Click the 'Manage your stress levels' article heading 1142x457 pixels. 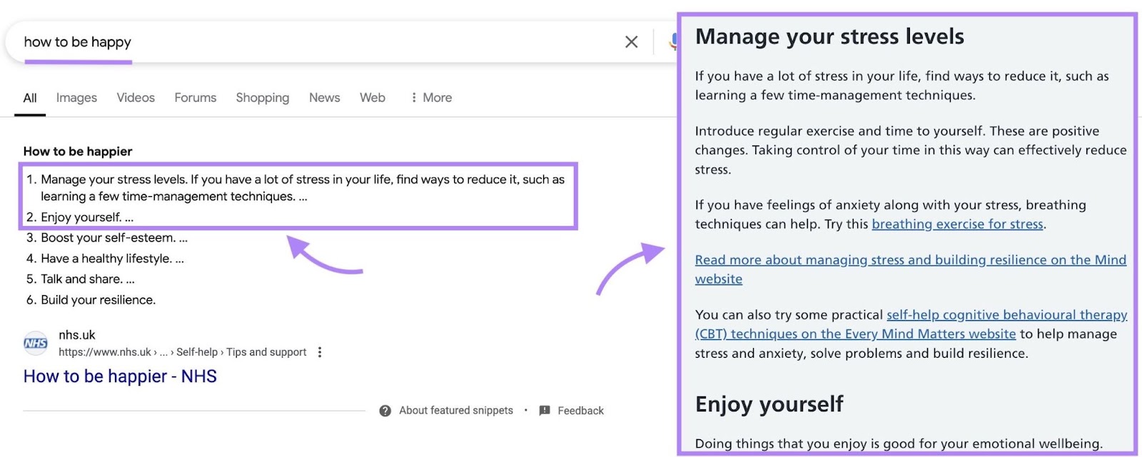(x=829, y=37)
